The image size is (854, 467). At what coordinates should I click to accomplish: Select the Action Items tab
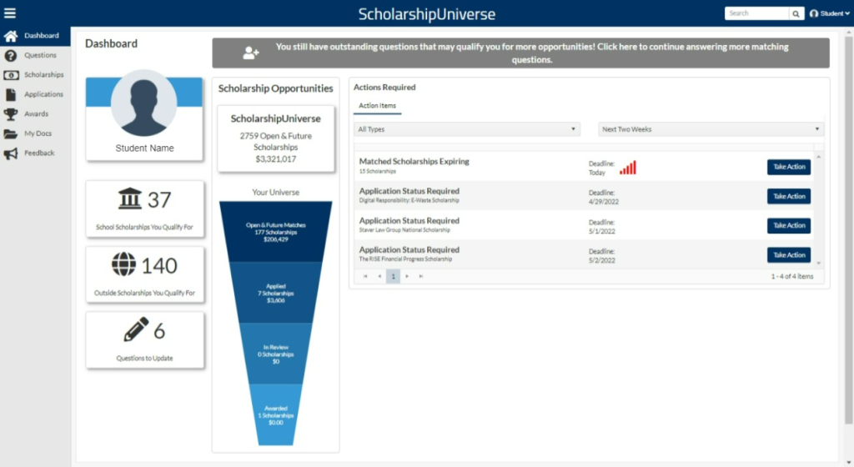pos(378,106)
